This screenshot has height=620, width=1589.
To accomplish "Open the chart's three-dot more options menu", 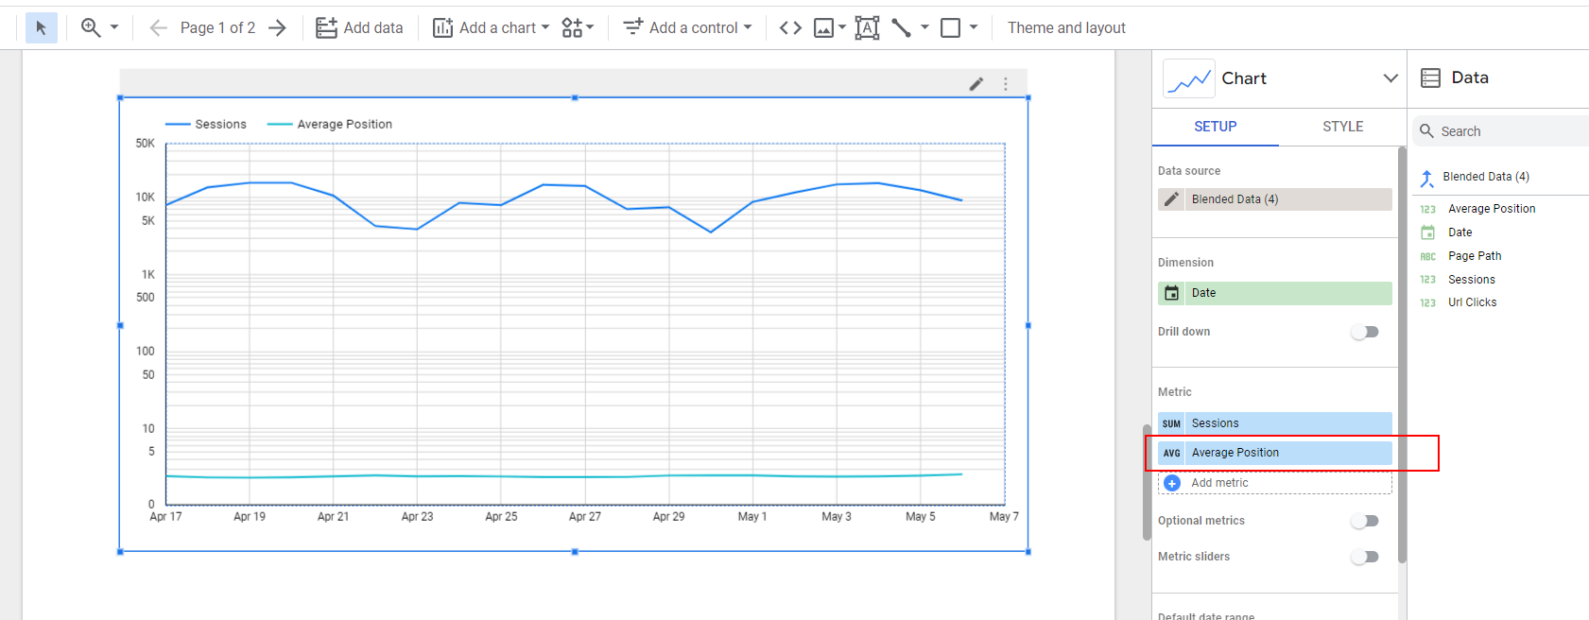I will point(1006,84).
